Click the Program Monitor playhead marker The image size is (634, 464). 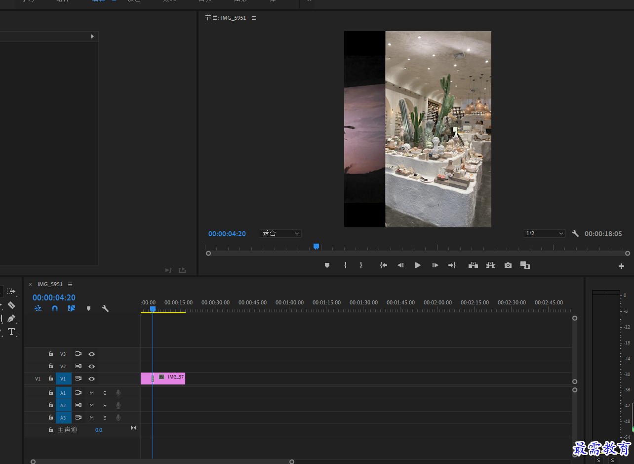[316, 246]
